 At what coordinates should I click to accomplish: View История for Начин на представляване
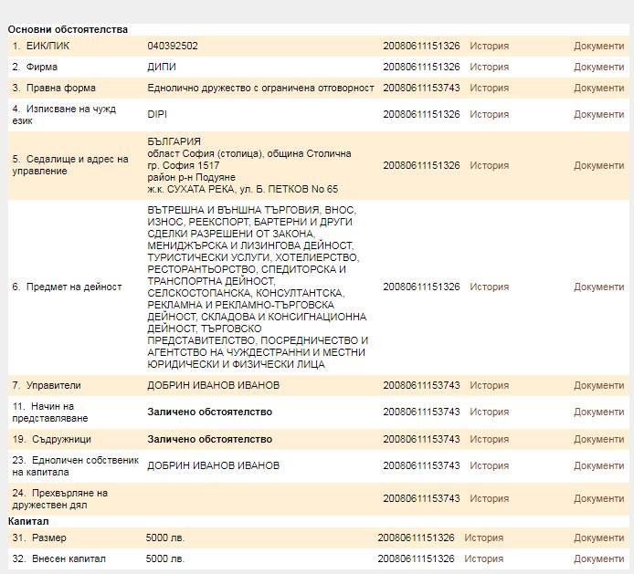489,412
